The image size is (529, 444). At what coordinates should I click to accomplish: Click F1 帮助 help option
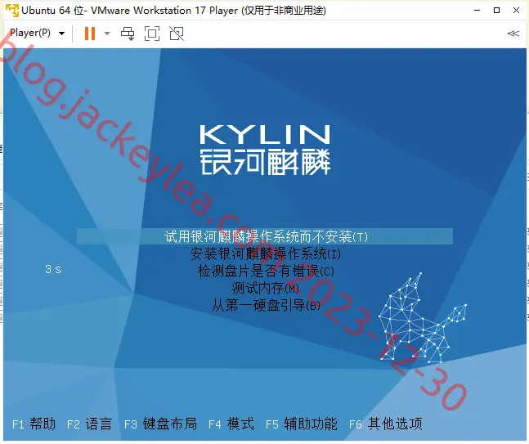(34, 424)
